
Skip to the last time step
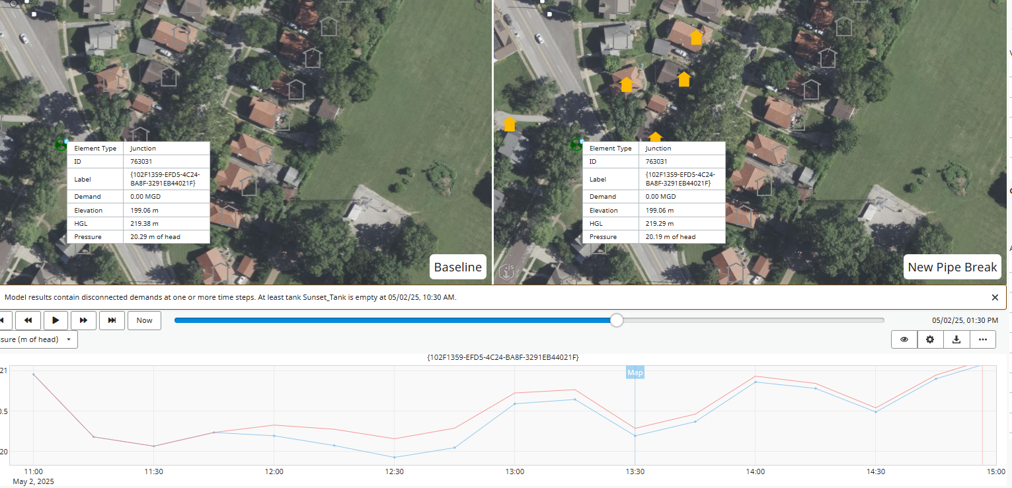pos(112,320)
